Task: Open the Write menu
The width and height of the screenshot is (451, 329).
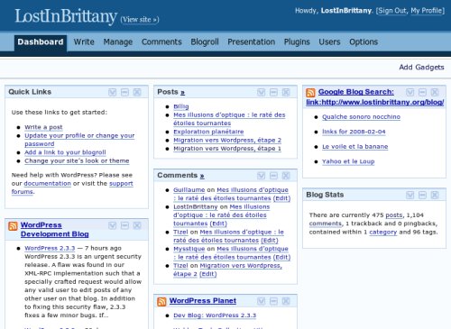Action: 84,42
